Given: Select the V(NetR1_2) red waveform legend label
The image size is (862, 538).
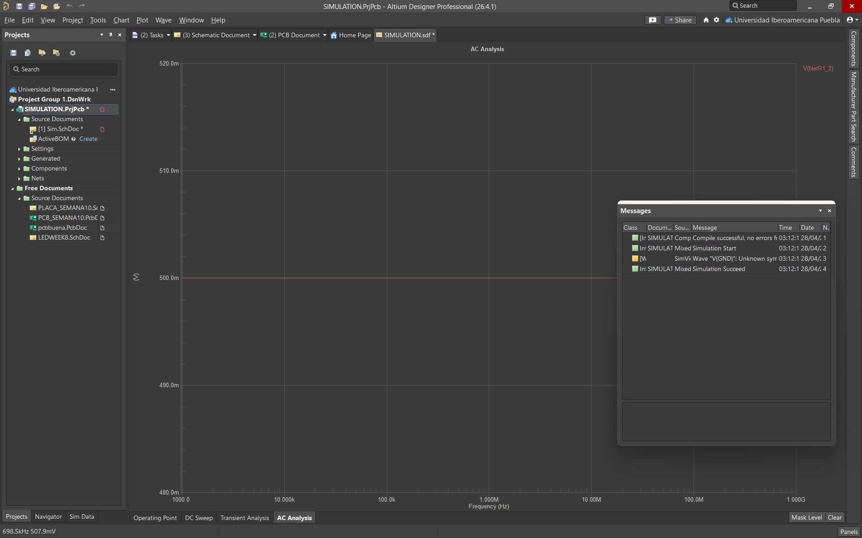Looking at the screenshot, I should point(818,69).
